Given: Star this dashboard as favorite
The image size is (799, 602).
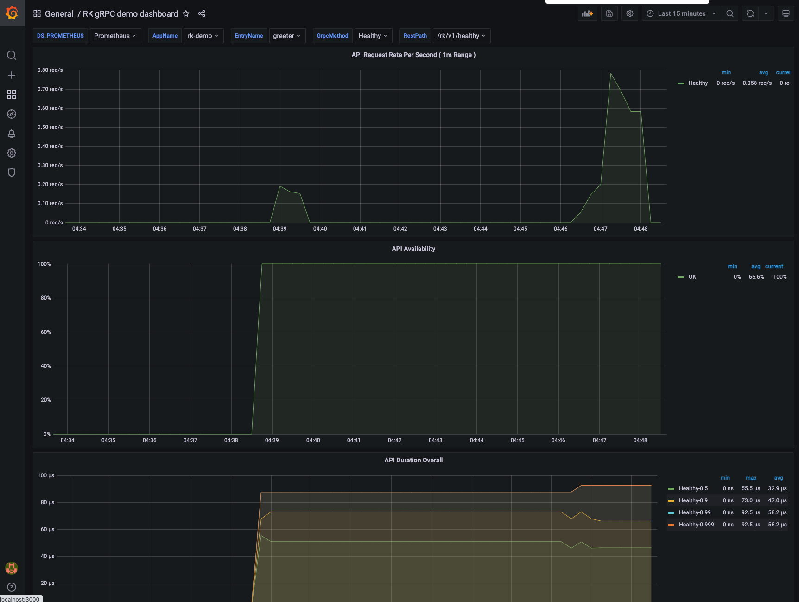Looking at the screenshot, I should (186, 14).
